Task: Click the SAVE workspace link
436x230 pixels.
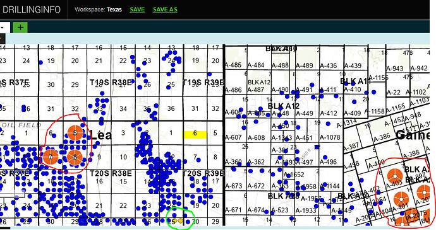Action: [137, 9]
